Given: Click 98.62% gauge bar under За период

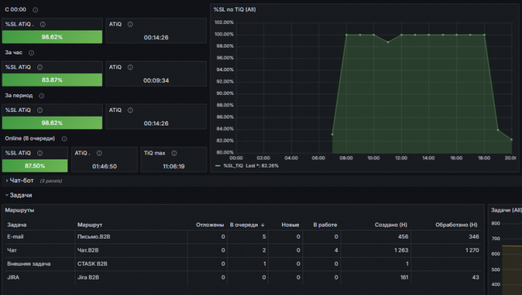Looking at the screenshot, I should tap(52, 123).
